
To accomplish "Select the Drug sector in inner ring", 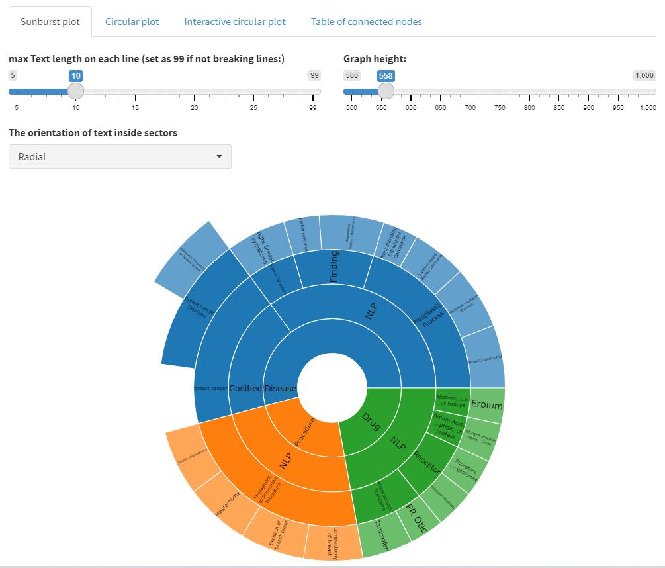I will [x=372, y=421].
